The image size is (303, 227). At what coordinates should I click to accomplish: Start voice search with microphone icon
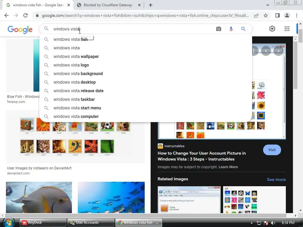(x=231, y=29)
